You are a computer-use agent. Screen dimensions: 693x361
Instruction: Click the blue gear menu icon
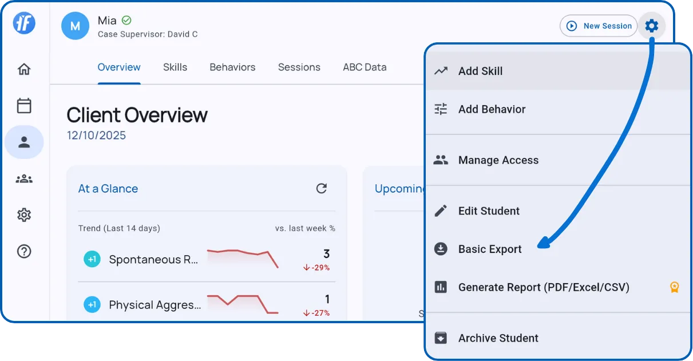pyautogui.click(x=651, y=26)
